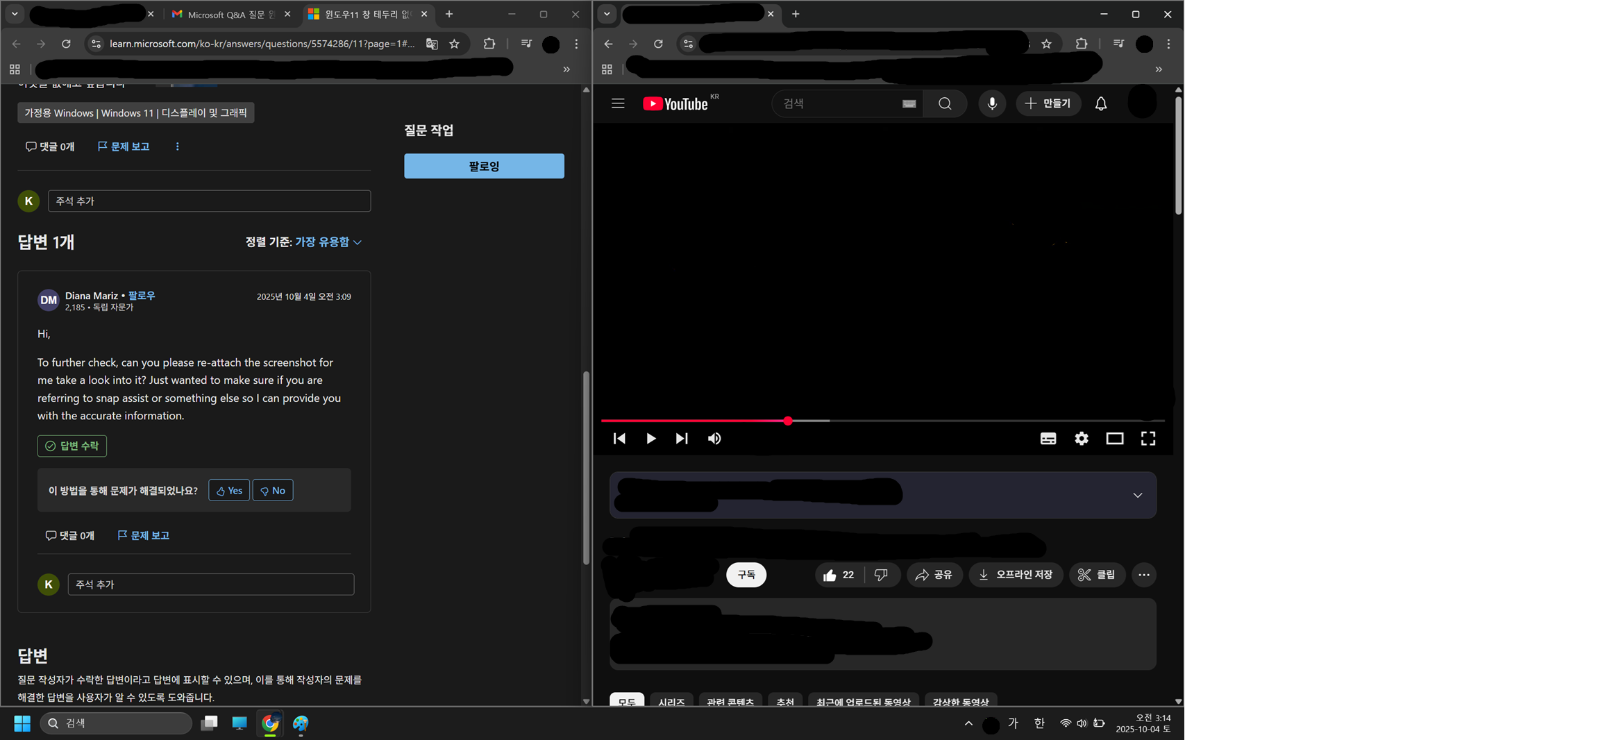
Task: Click the blue 팔로잉 button
Action: pos(484,166)
